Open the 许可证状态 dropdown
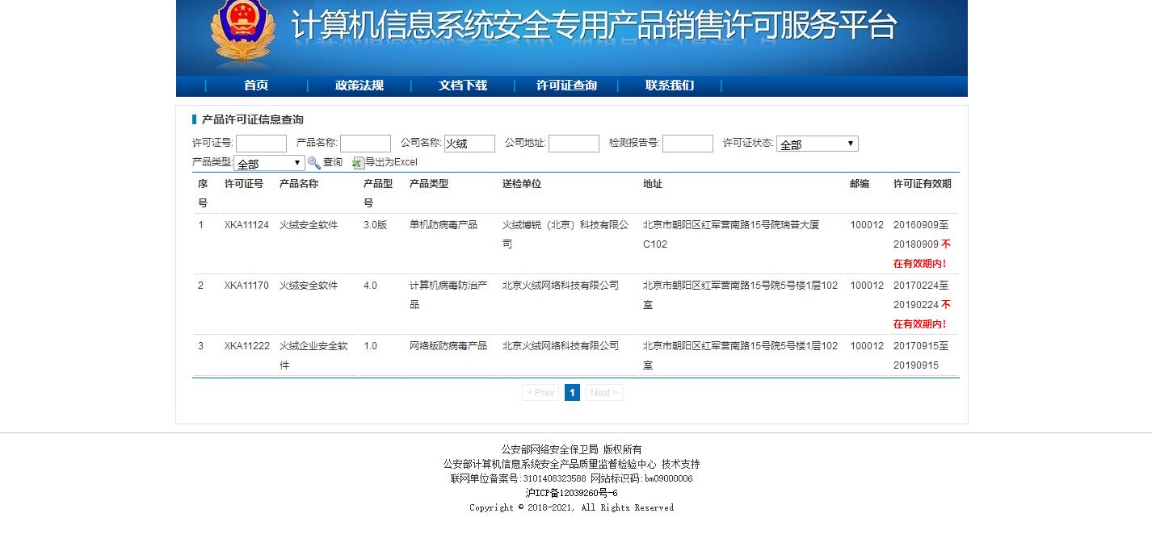Screen dimensions: 1152x555 point(817,144)
